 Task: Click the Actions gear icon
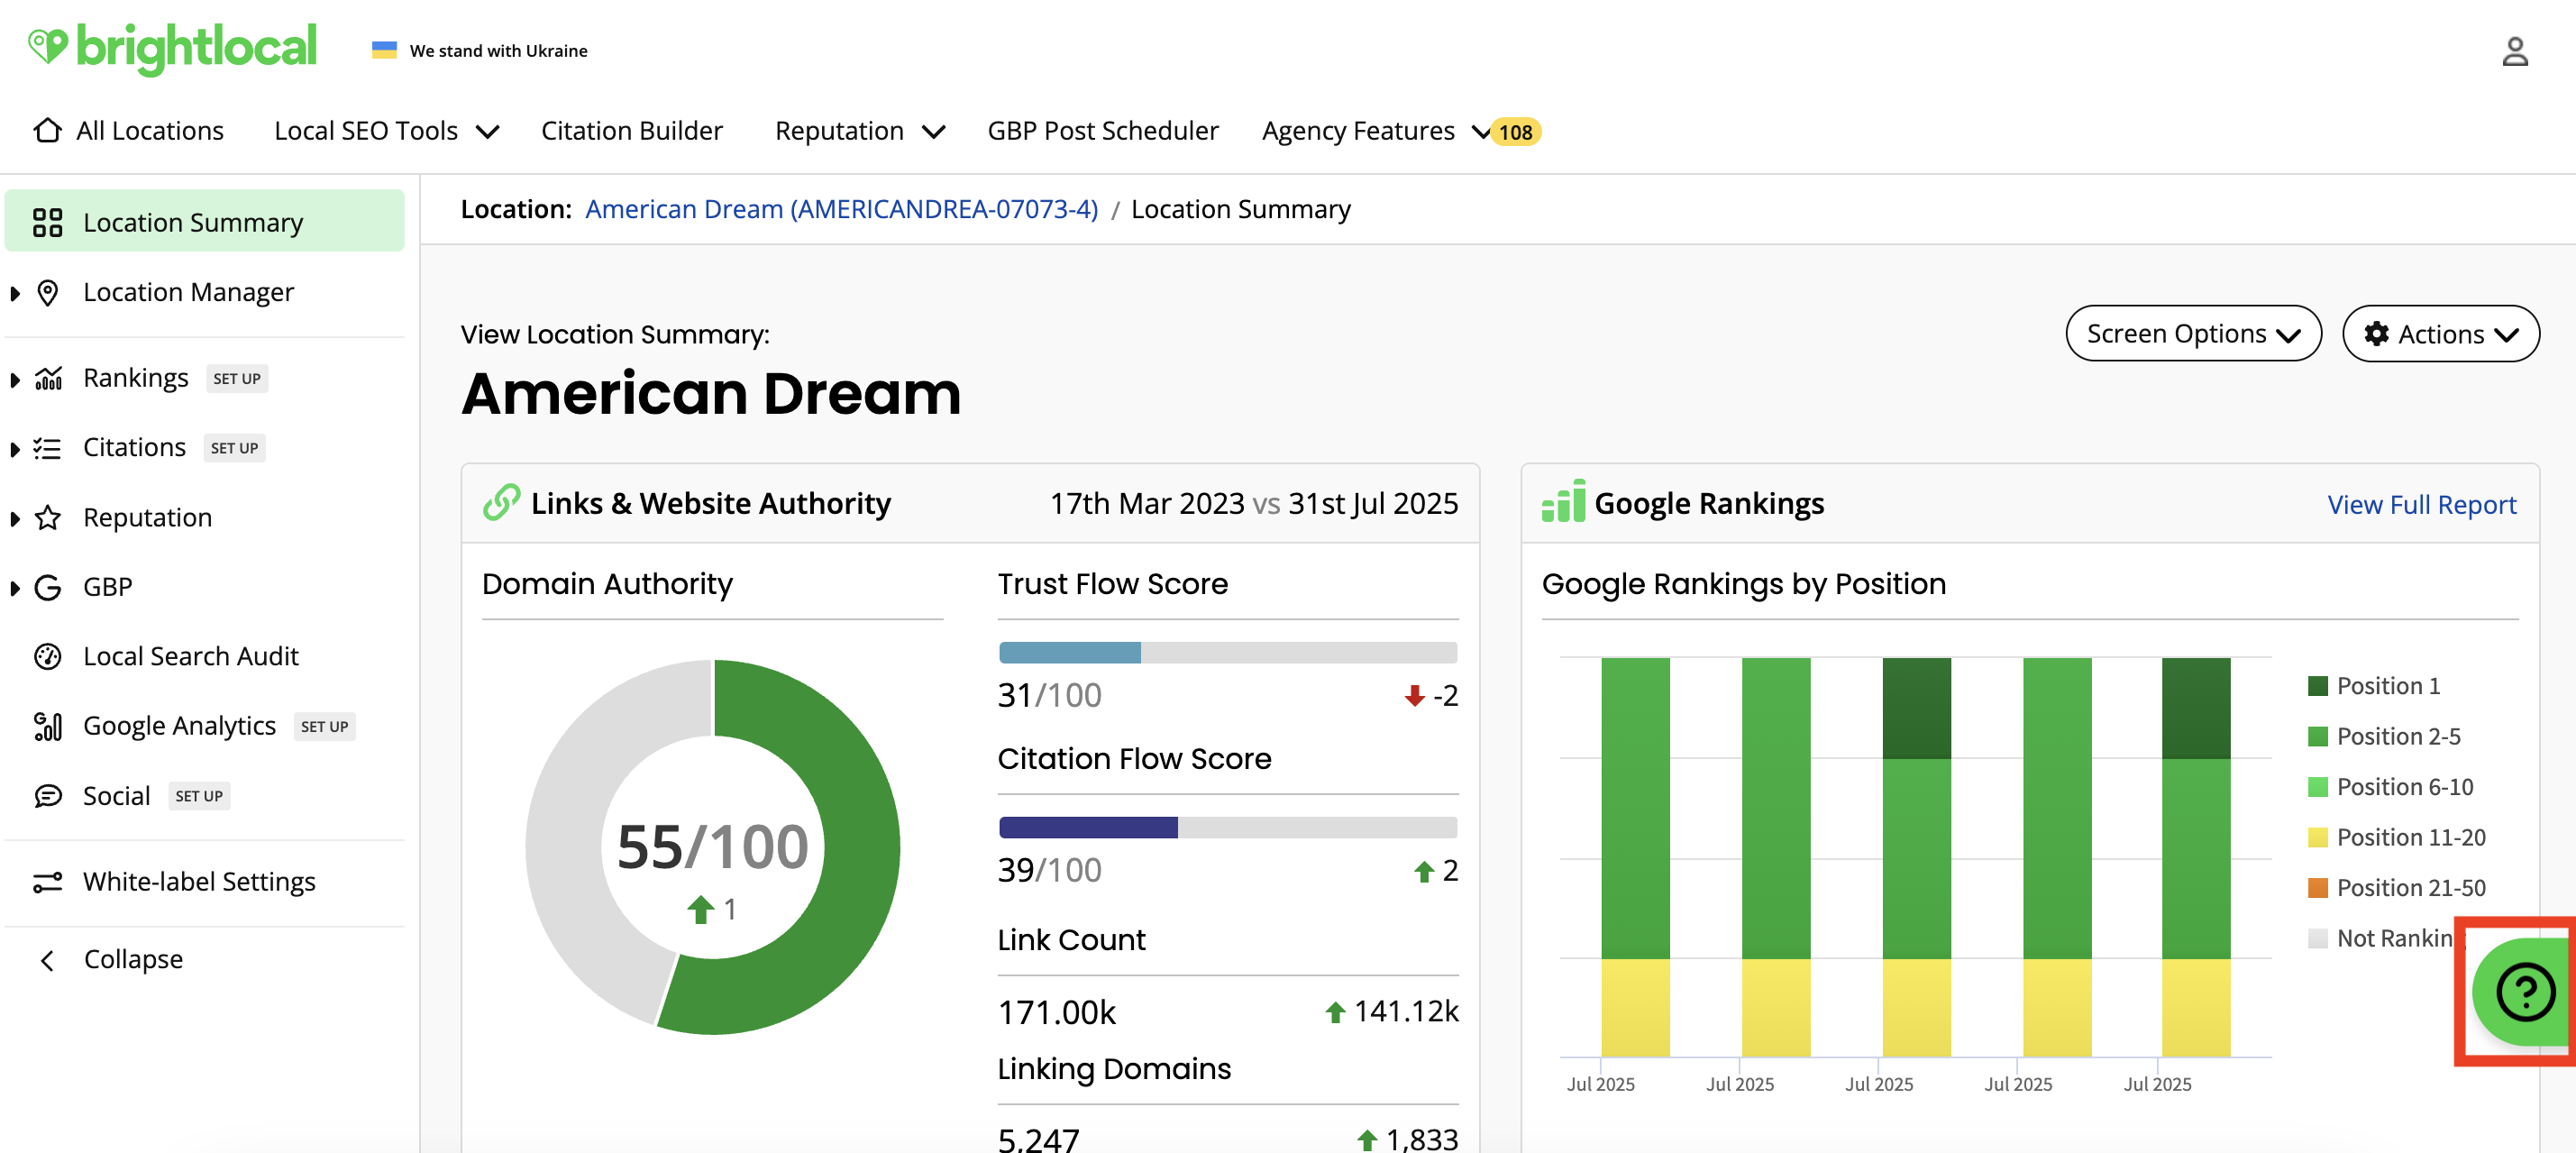(2376, 334)
